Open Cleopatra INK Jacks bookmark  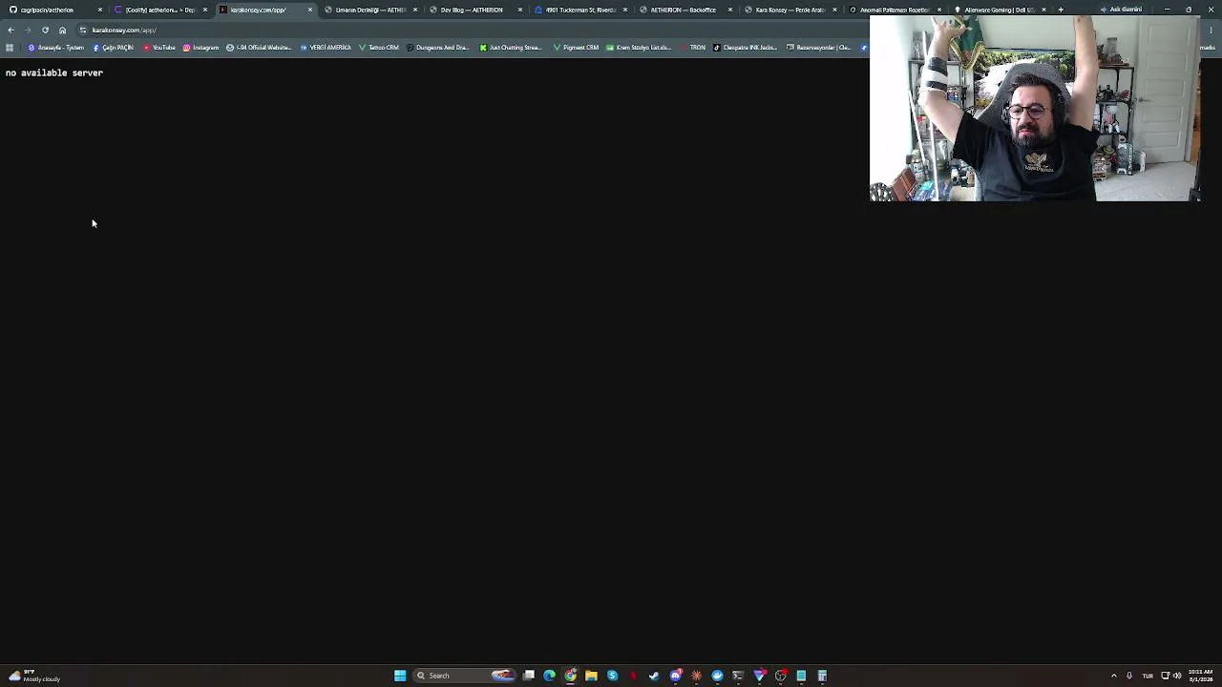[x=746, y=47]
